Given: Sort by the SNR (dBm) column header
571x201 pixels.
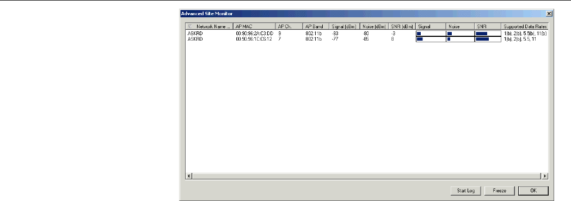Looking at the screenshot, I should [402, 27].
